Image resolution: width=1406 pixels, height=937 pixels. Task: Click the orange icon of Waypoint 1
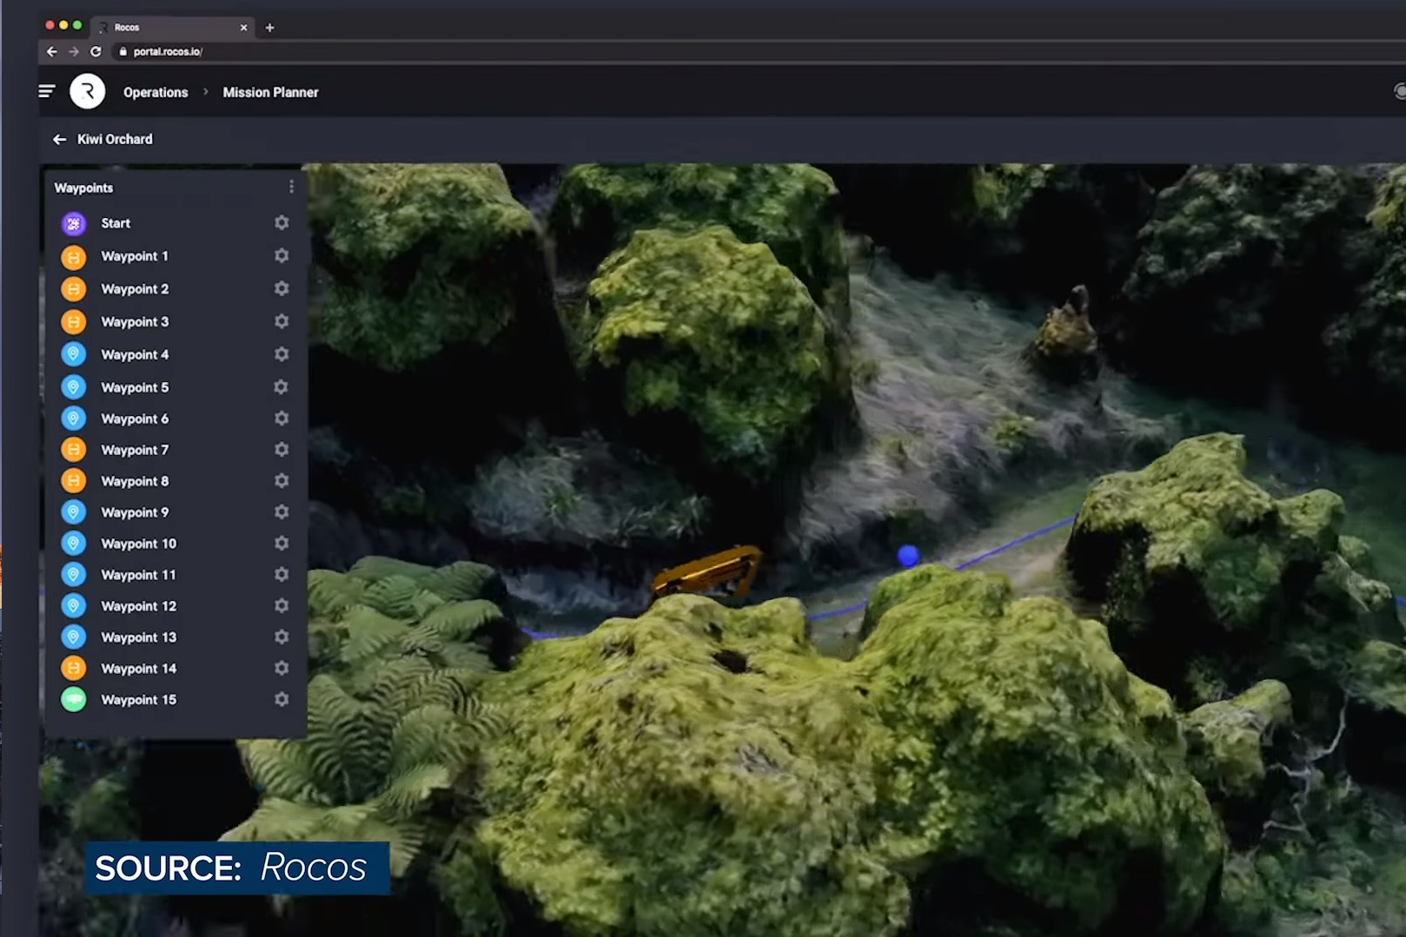(x=74, y=257)
